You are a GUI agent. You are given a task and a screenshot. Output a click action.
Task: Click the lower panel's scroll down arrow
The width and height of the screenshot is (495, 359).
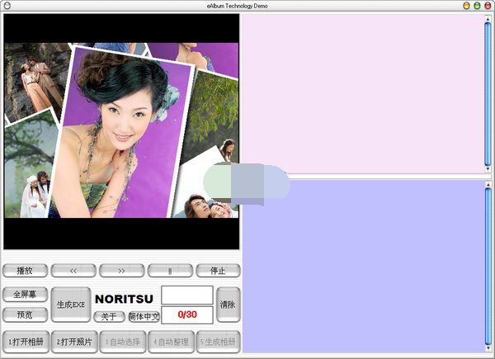click(x=488, y=349)
